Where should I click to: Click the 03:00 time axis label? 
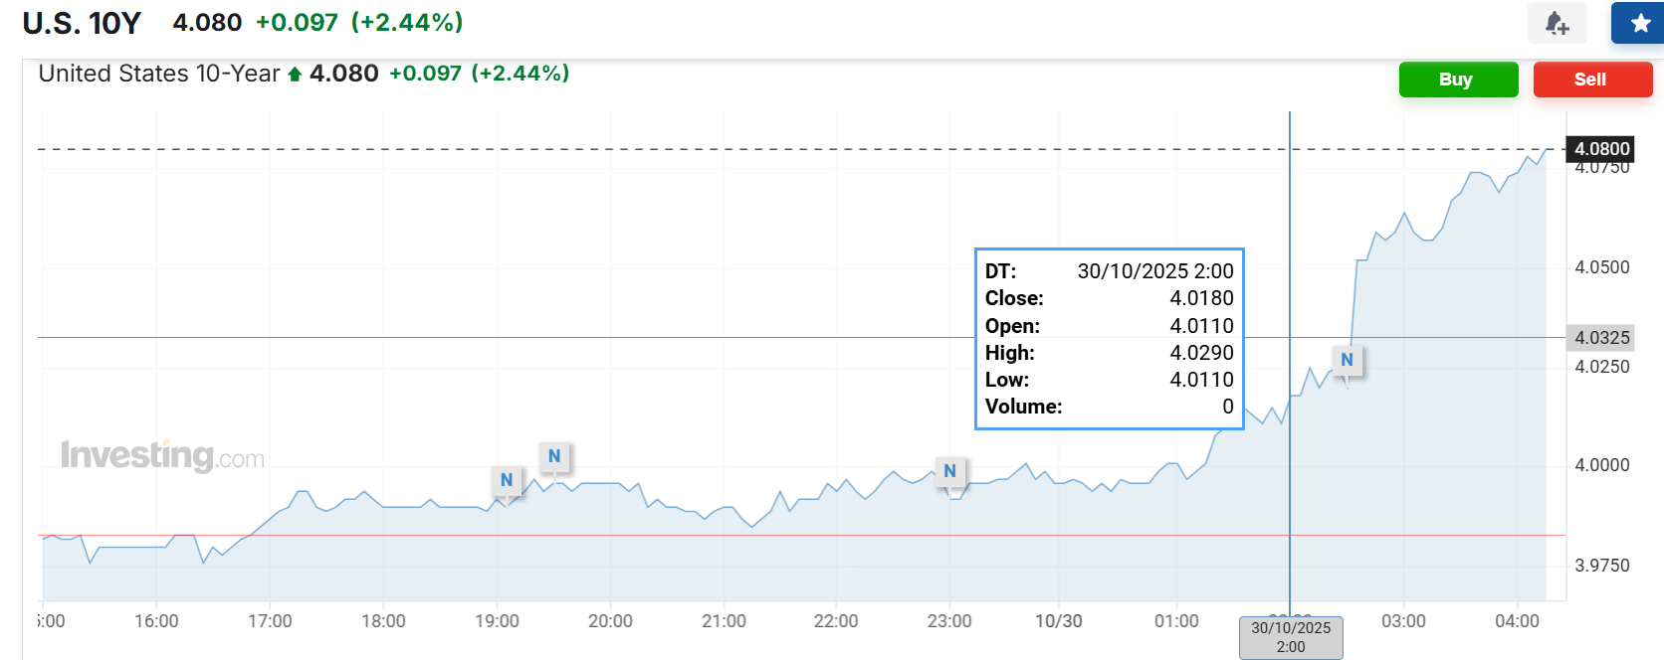1403,621
